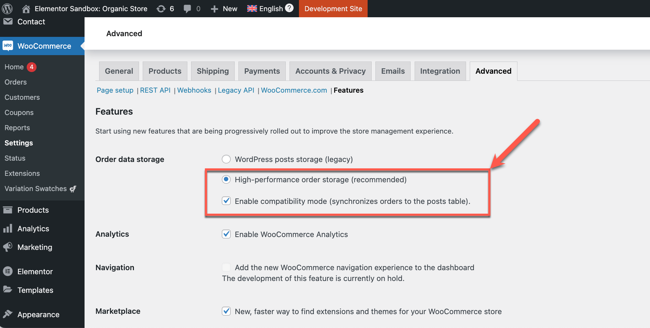Open the comments bubble icon
Image resolution: width=650 pixels, height=328 pixels.
(187, 9)
